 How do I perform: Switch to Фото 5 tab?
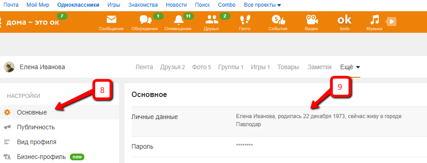click(202, 67)
